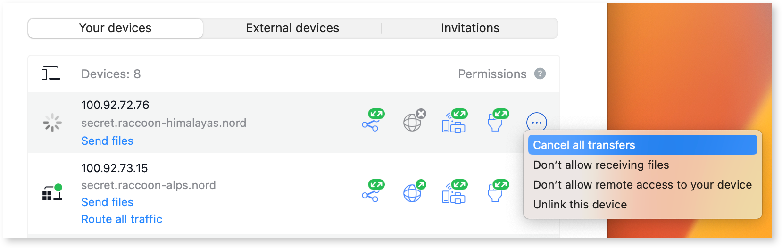Choose Don't allow receiving files

tap(601, 165)
